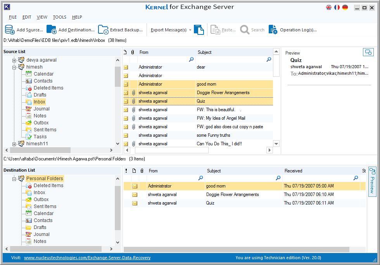
Task: Collapse the Personal Folders node
Action: (14, 179)
